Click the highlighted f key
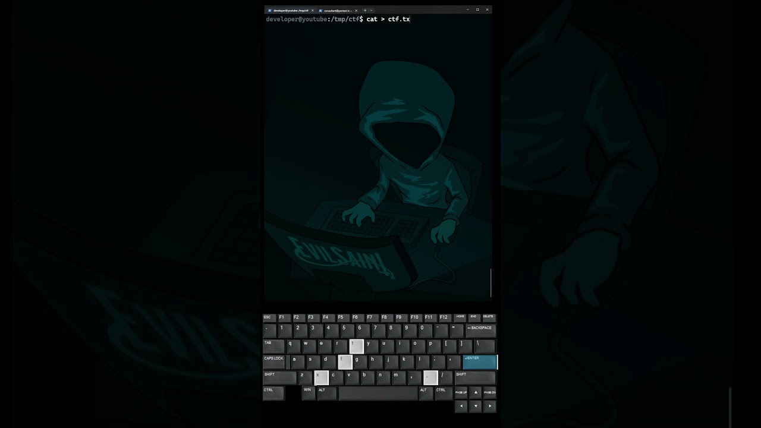The image size is (761, 428). point(345,361)
